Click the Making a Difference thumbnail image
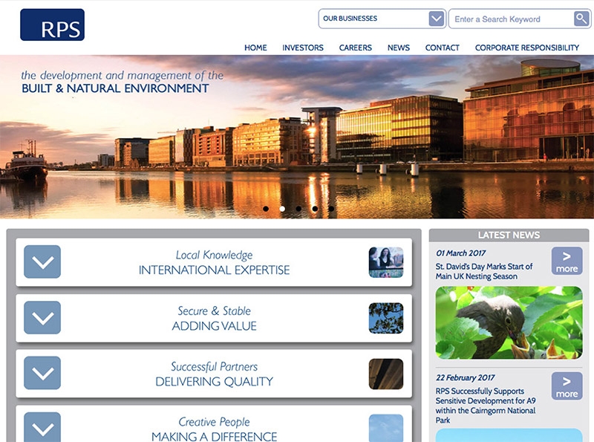594x442 pixels. coord(386,428)
